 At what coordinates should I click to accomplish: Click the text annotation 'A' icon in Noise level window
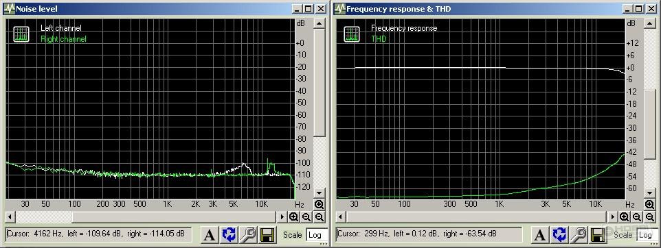[x=209, y=235]
